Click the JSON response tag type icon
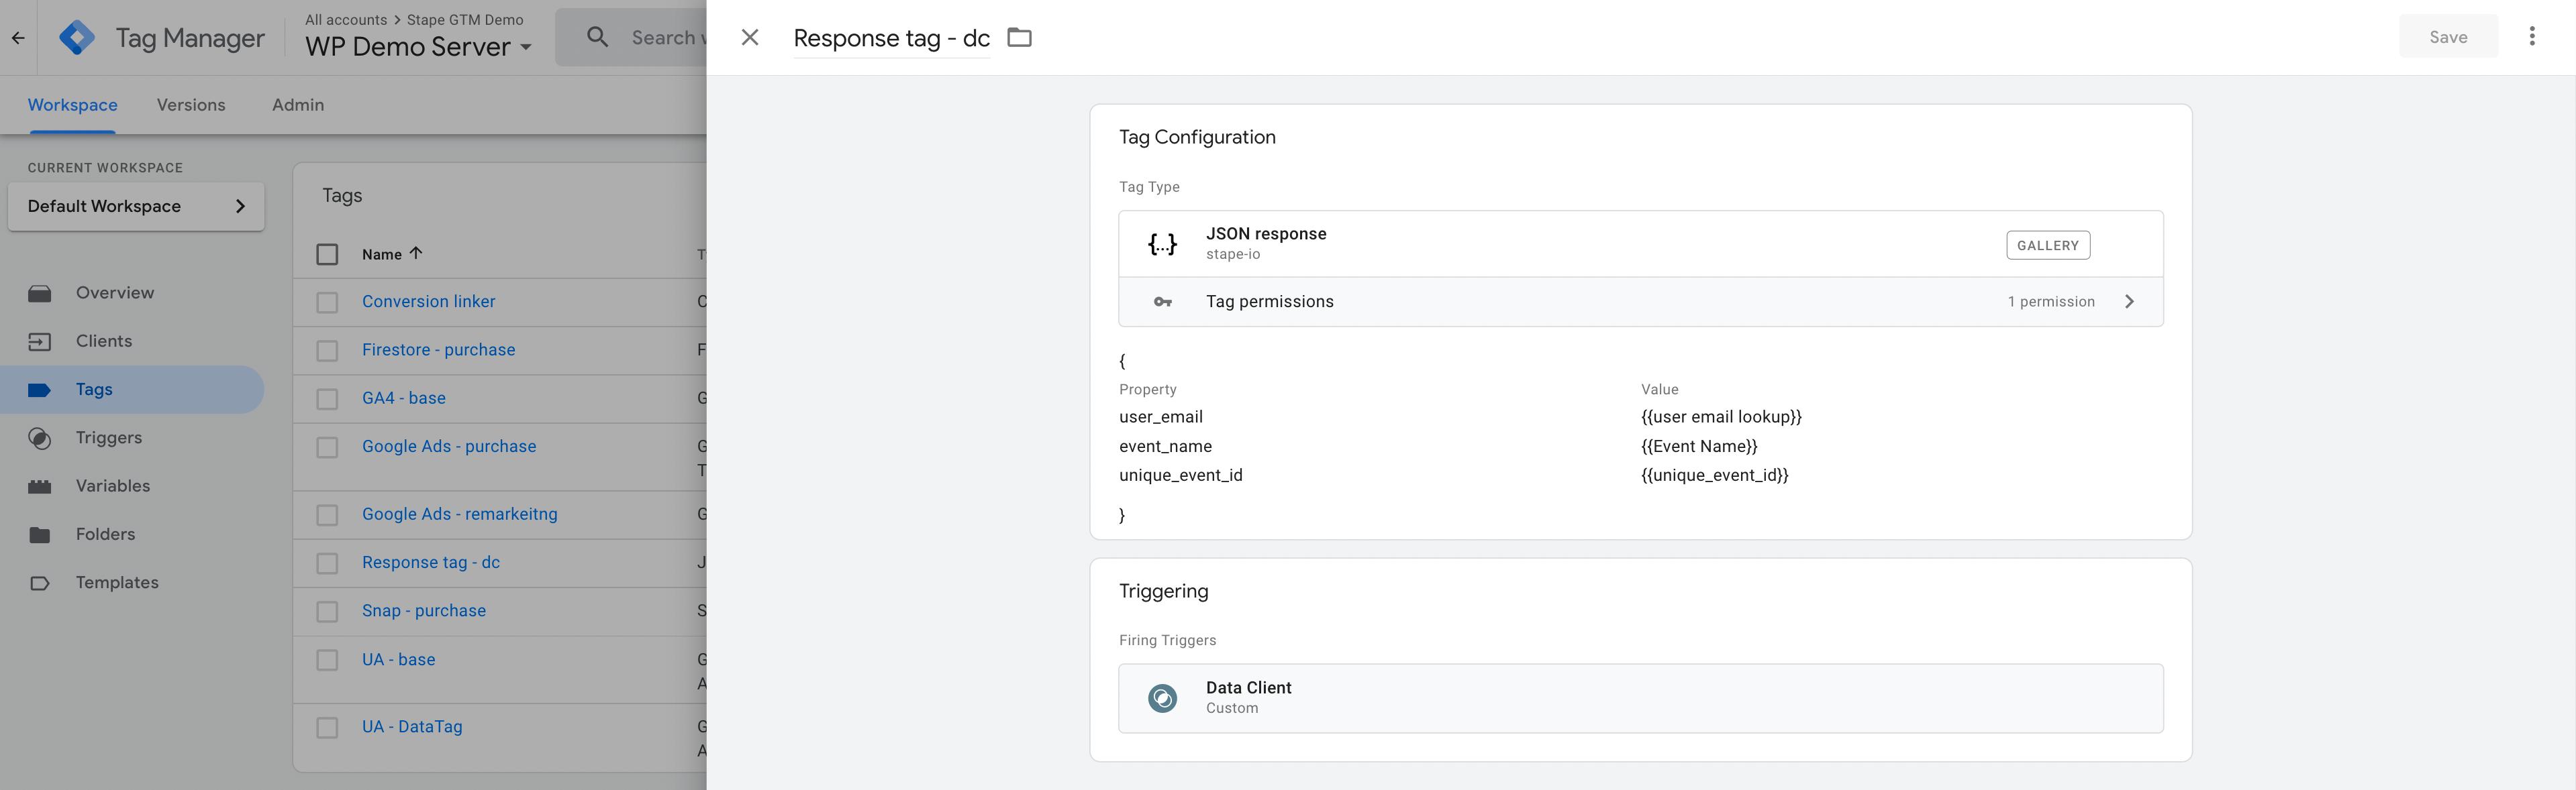This screenshot has height=790, width=2576. pos(1162,243)
